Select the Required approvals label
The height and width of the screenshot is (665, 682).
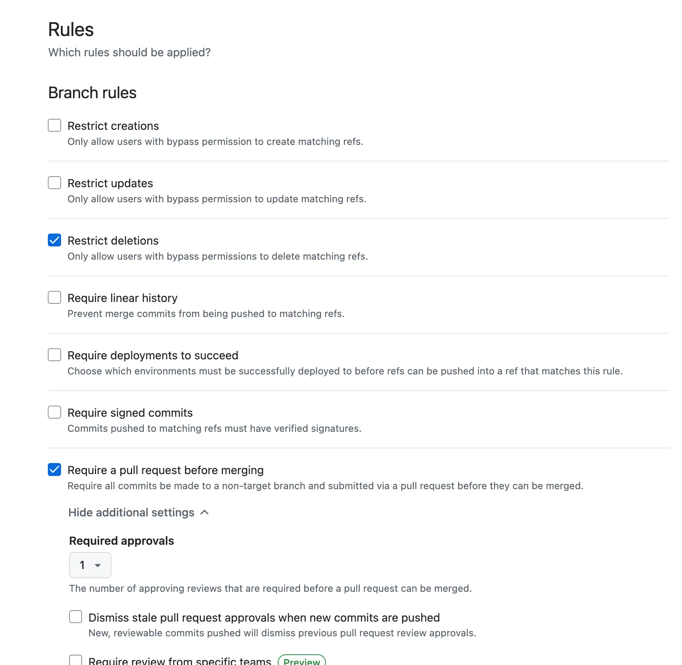(121, 540)
